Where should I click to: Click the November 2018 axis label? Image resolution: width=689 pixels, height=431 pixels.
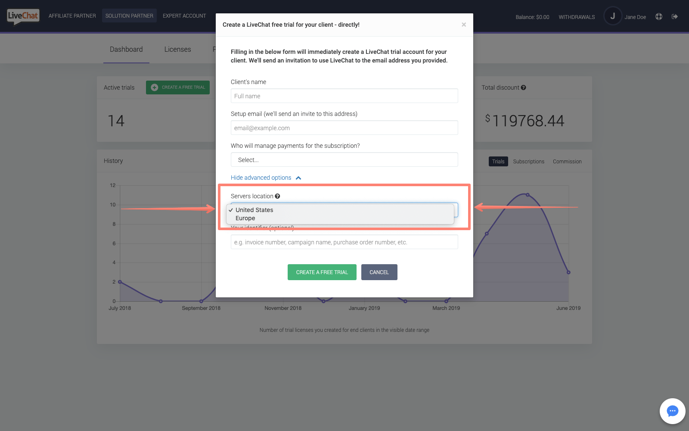coord(283,308)
